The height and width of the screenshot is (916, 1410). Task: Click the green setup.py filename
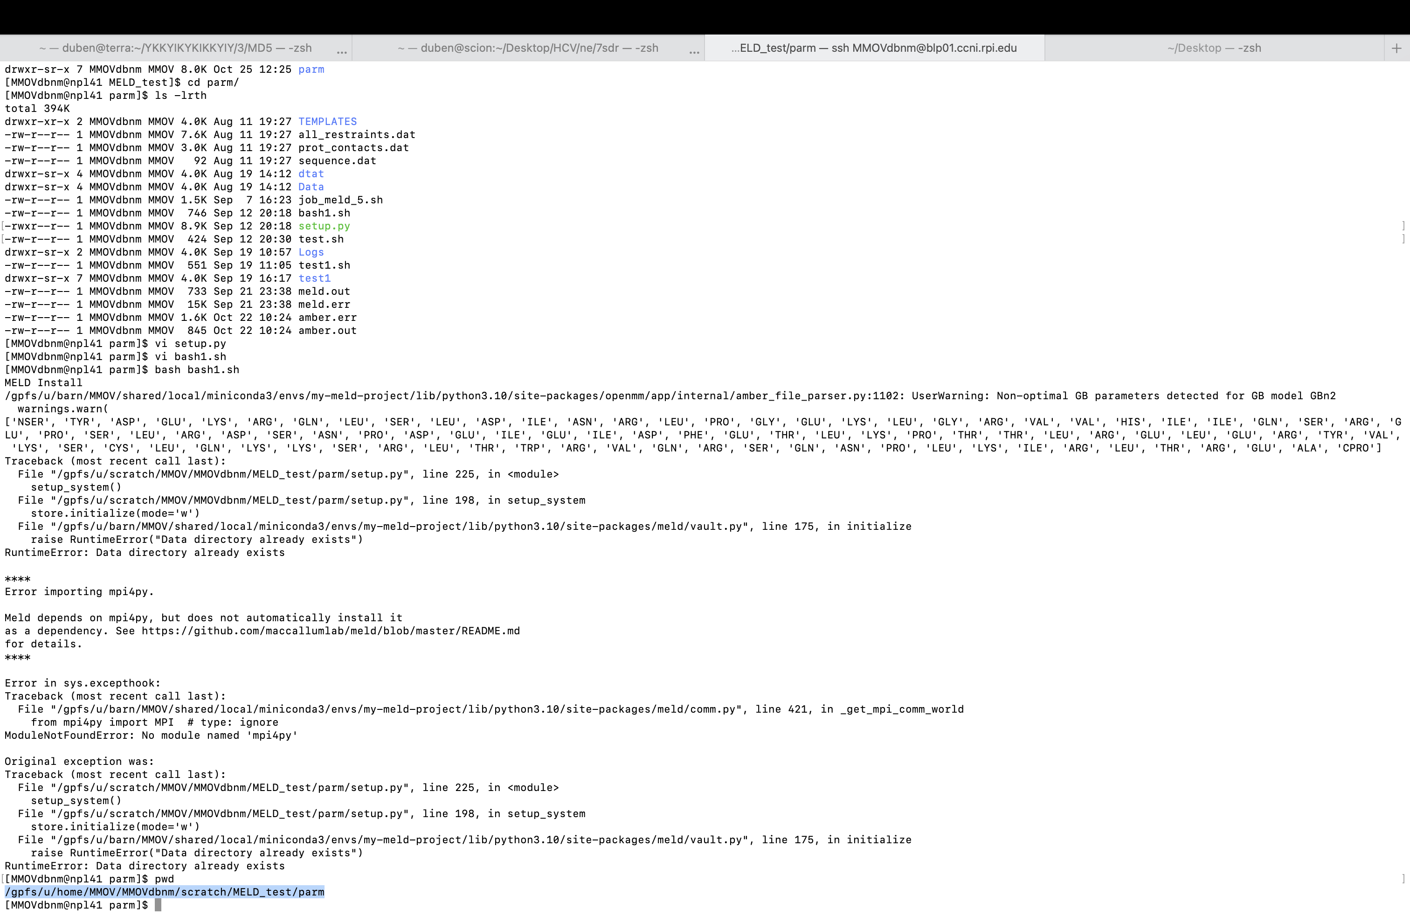click(x=324, y=226)
